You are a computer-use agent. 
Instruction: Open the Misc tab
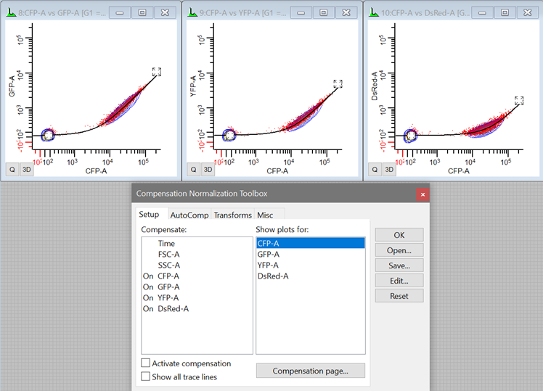tap(265, 215)
